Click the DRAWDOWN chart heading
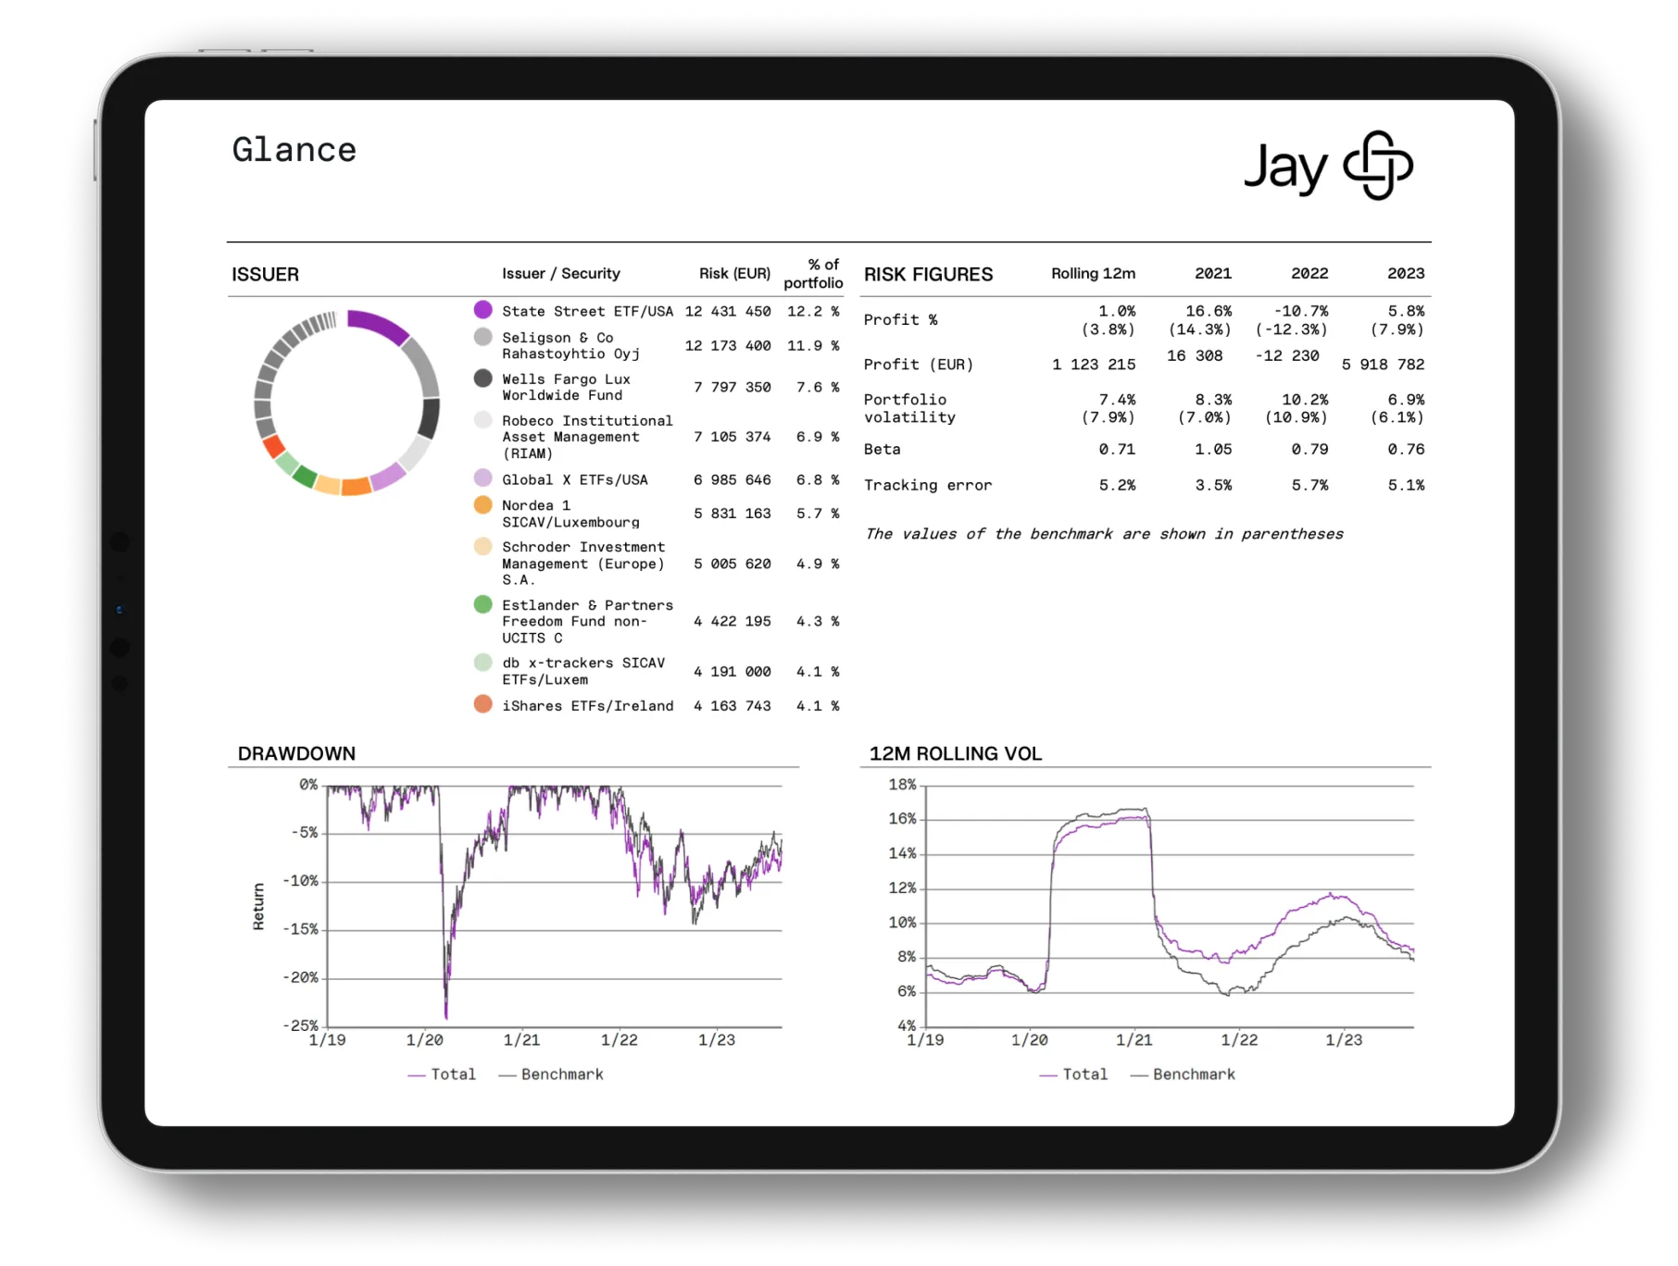Image resolution: width=1678 pixels, height=1266 pixels. tap(296, 753)
